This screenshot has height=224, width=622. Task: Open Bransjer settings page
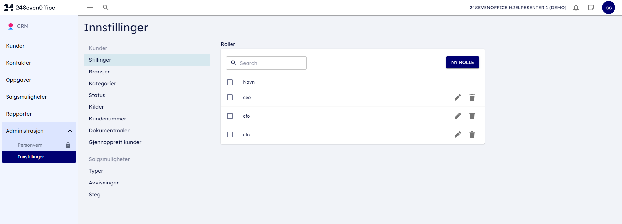[x=99, y=72]
